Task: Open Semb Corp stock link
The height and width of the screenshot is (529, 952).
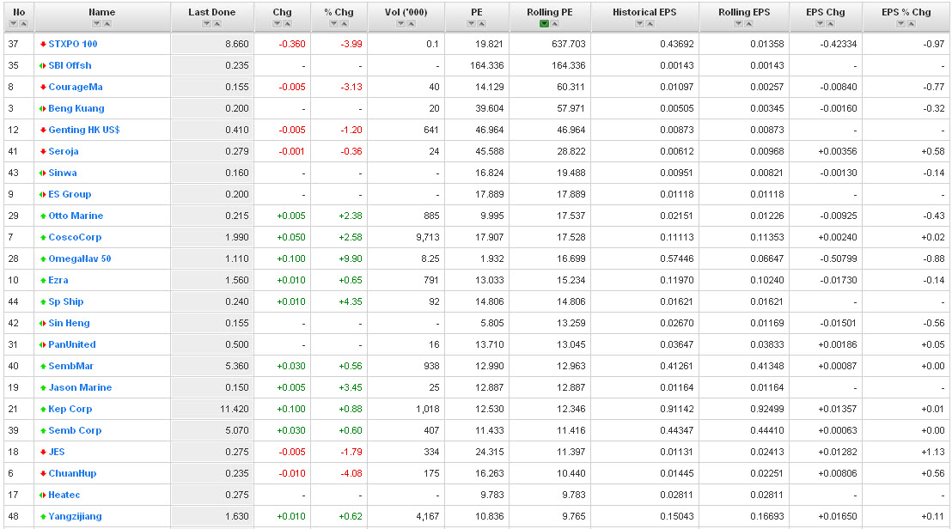Action: [x=75, y=431]
